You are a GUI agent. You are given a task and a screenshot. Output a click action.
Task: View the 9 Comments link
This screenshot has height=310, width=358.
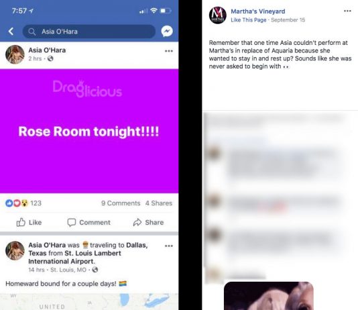[x=121, y=203]
